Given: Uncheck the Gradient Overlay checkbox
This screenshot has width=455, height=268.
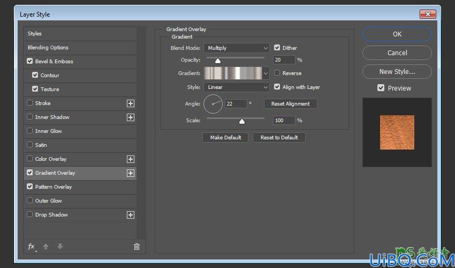Looking at the screenshot, I should (x=29, y=173).
